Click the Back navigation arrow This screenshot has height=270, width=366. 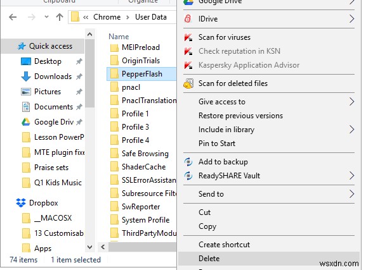(13, 17)
